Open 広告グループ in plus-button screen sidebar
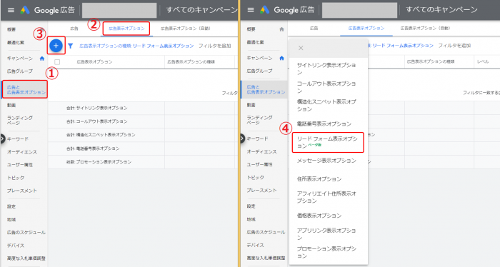 [x=20, y=71]
